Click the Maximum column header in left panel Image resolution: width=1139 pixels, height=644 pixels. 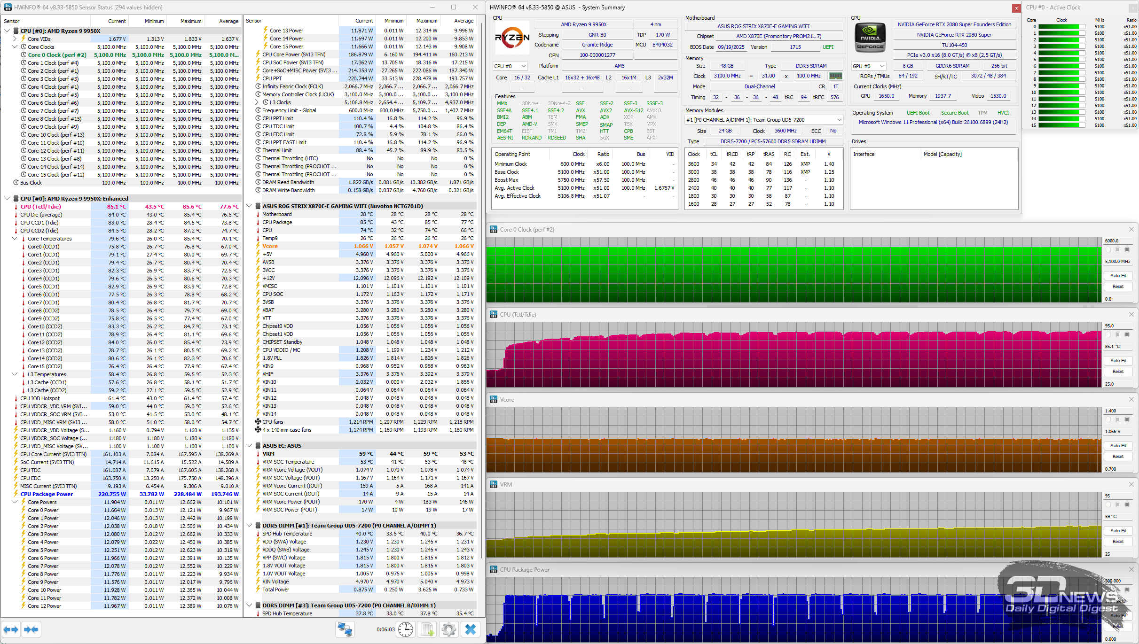[x=190, y=21]
